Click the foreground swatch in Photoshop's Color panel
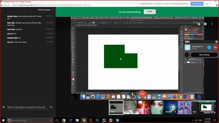This screenshot has height=123, width=219. pyautogui.click(x=185, y=29)
